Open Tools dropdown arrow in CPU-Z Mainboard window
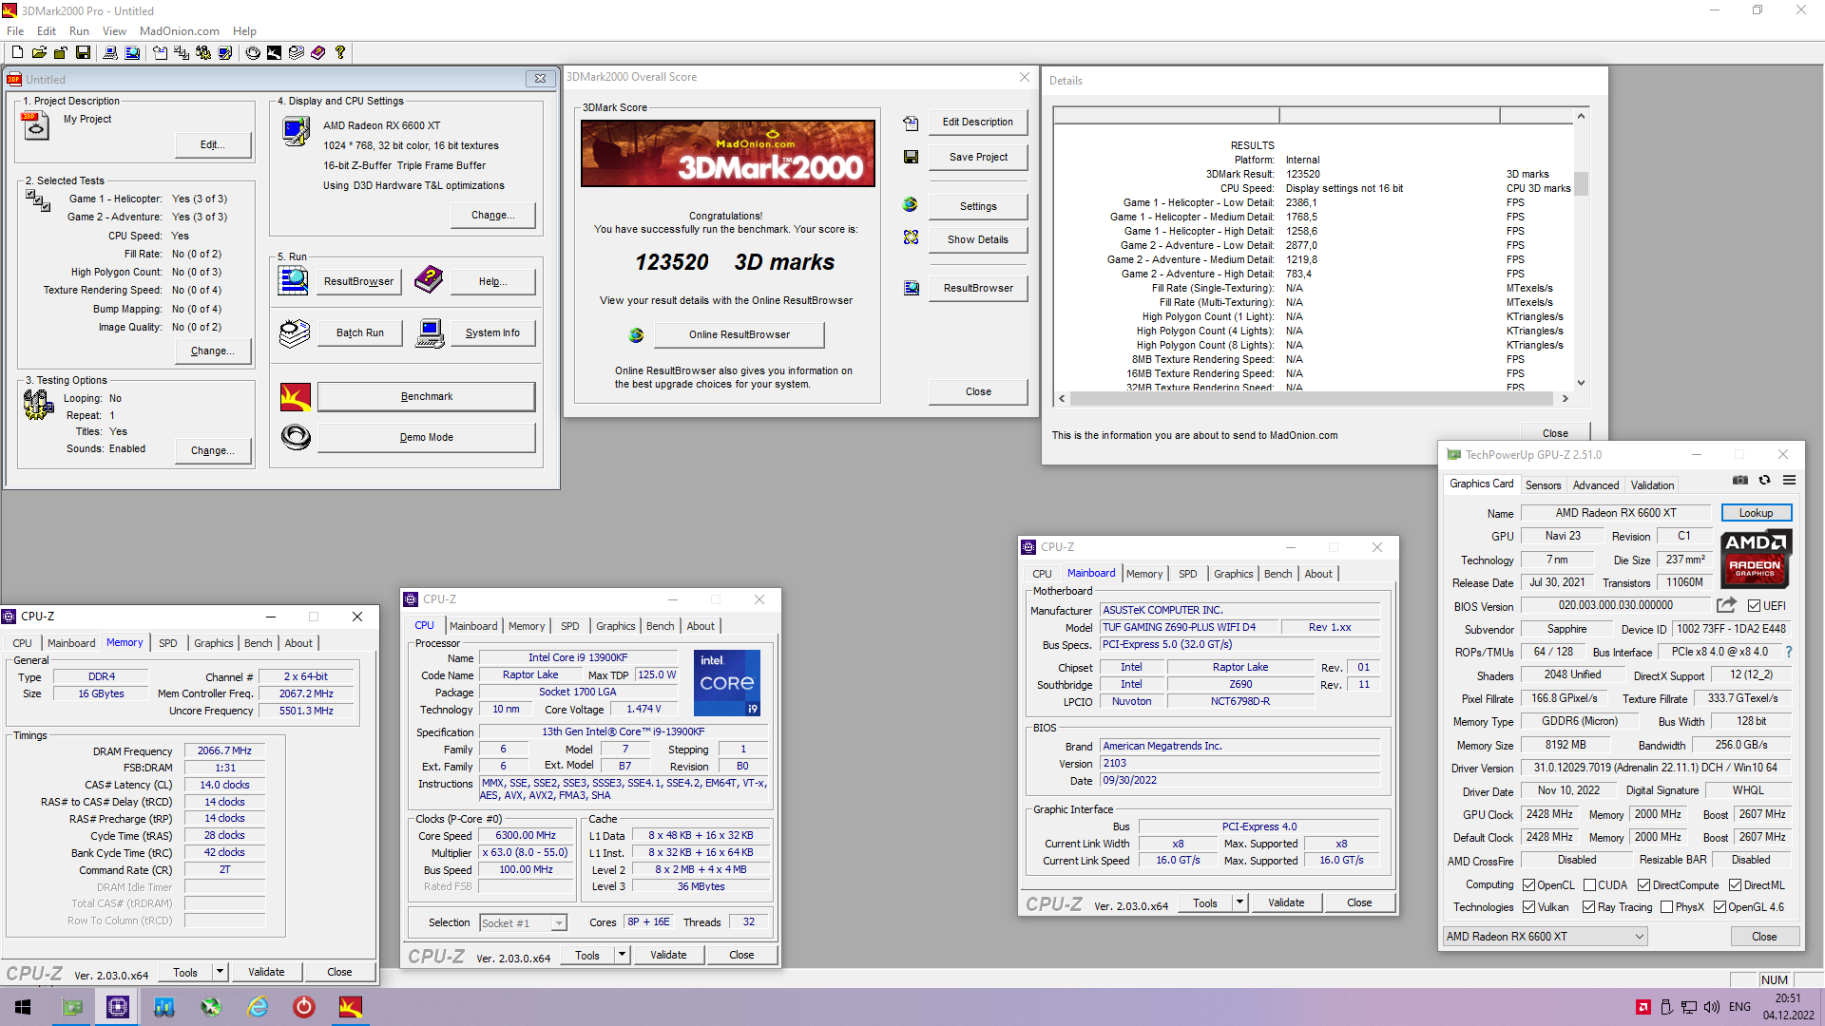 [x=1239, y=902]
